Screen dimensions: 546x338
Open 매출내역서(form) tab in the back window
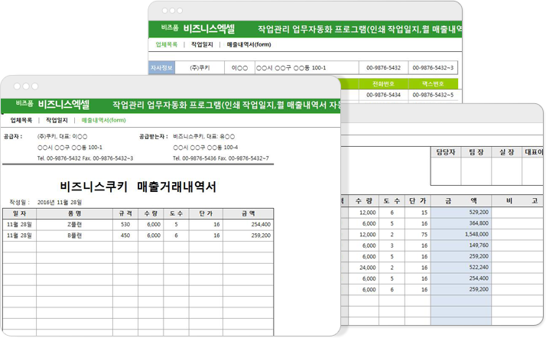pos(249,44)
